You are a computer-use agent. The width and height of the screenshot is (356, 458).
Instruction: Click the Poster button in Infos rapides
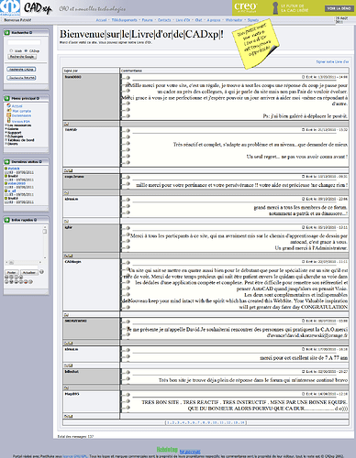point(12,272)
